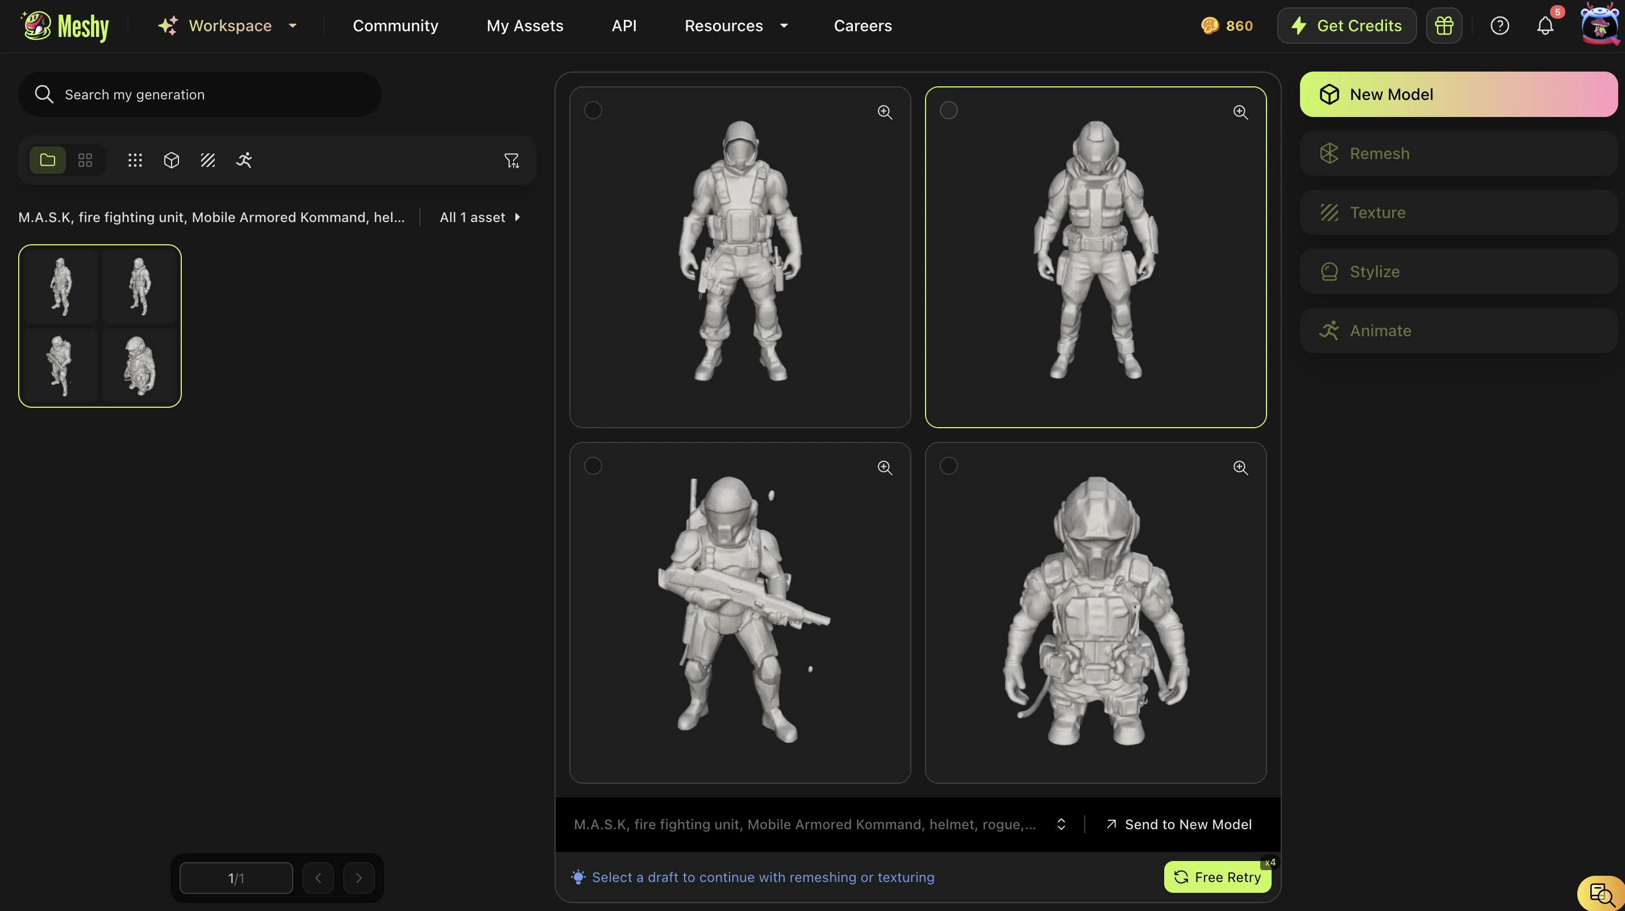The height and width of the screenshot is (911, 1625).
Task: Expand the prompt text chevron toggle
Action: (x=1061, y=825)
